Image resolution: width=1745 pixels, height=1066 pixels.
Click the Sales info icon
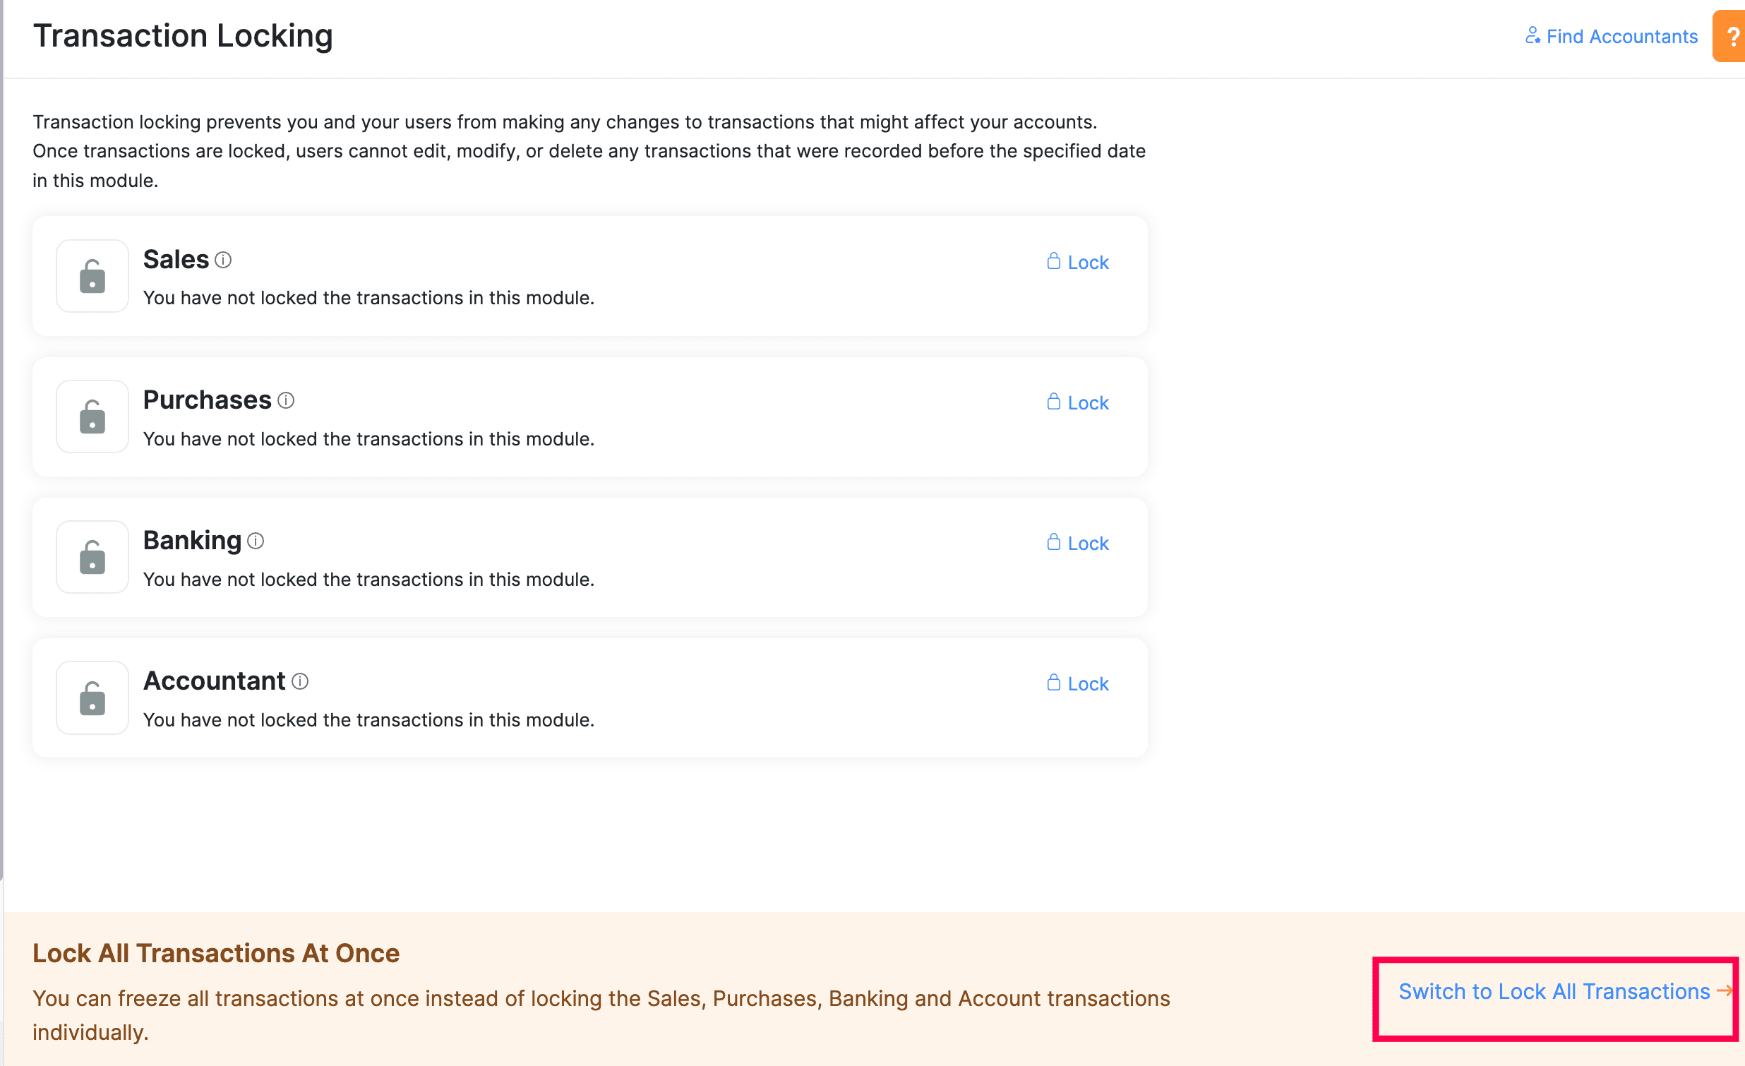[x=223, y=260]
